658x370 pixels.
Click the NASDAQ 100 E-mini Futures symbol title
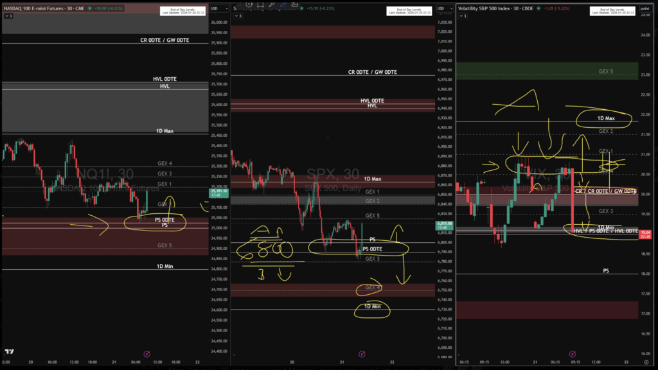(x=45, y=8)
